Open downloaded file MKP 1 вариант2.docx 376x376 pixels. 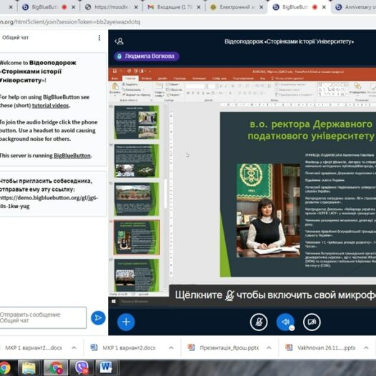(x=129, y=347)
